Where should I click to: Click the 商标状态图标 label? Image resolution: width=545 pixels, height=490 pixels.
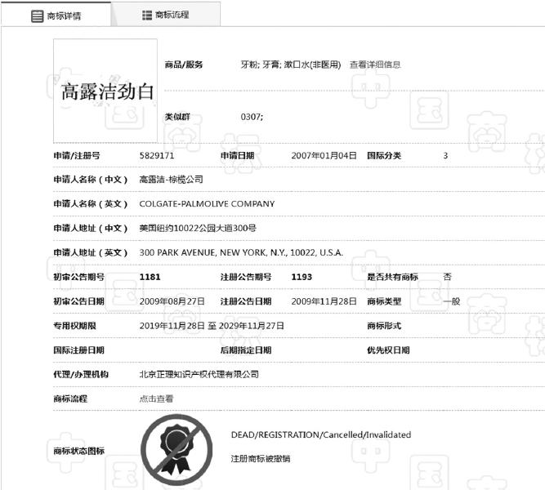coord(78,451)
